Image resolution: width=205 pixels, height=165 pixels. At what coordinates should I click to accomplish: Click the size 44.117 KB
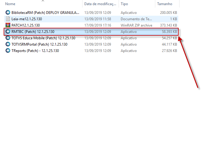[x=169, y=44]
